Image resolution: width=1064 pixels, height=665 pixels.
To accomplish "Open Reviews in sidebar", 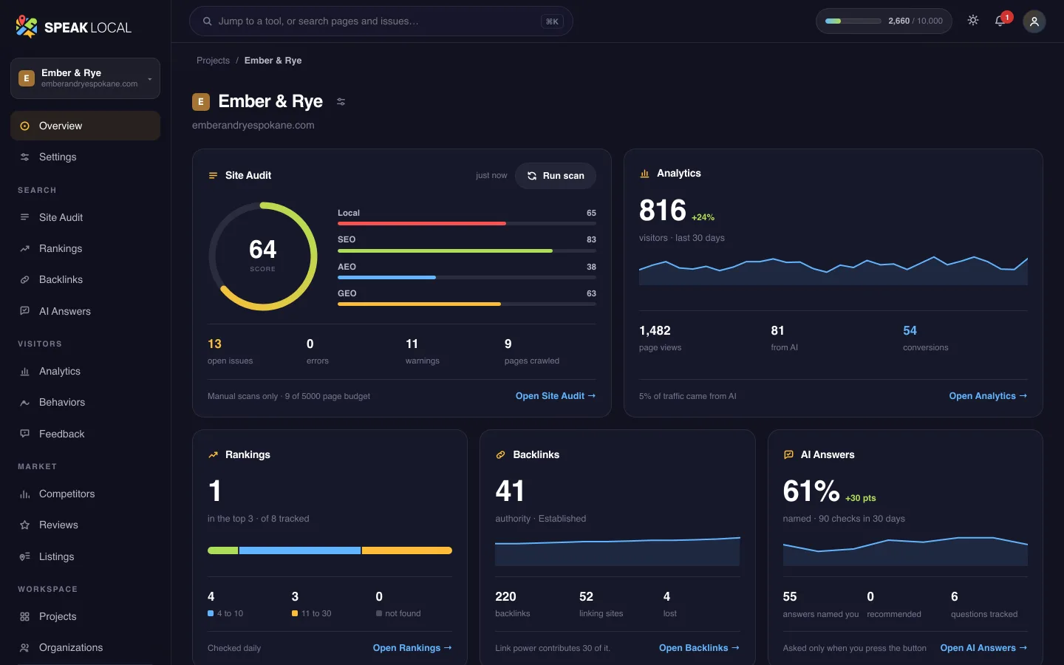I will coord(85,525).
